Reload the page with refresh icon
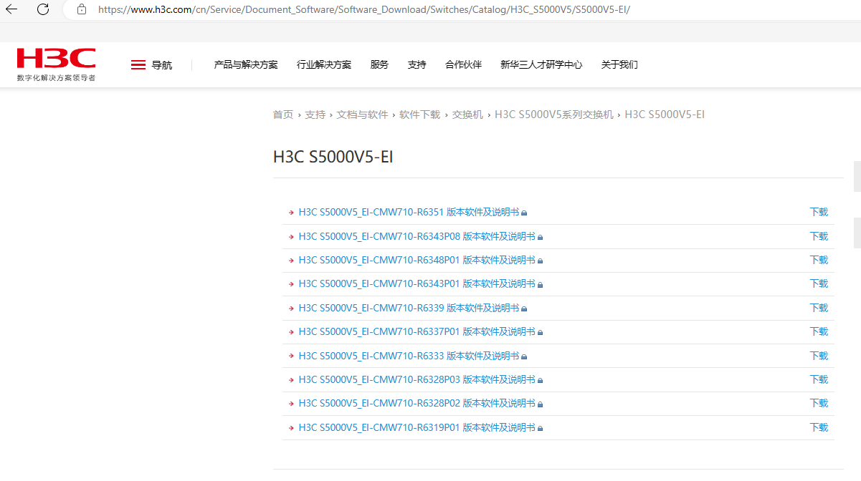Screen dimensions: 861x481 (x=43, y=9)
